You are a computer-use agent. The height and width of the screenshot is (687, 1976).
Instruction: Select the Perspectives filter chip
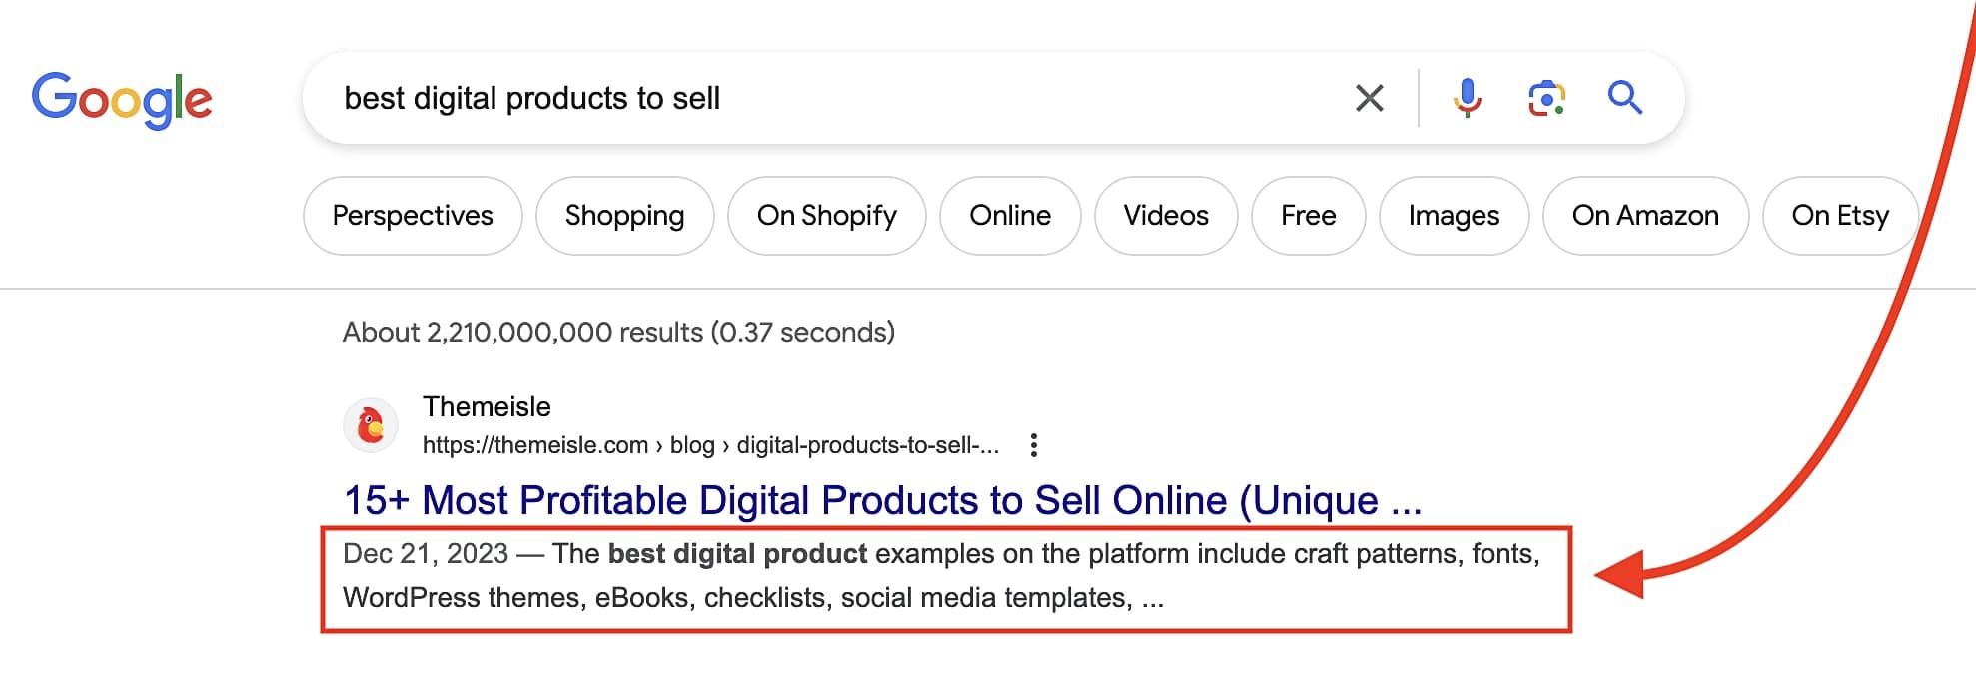pos(412,215)
